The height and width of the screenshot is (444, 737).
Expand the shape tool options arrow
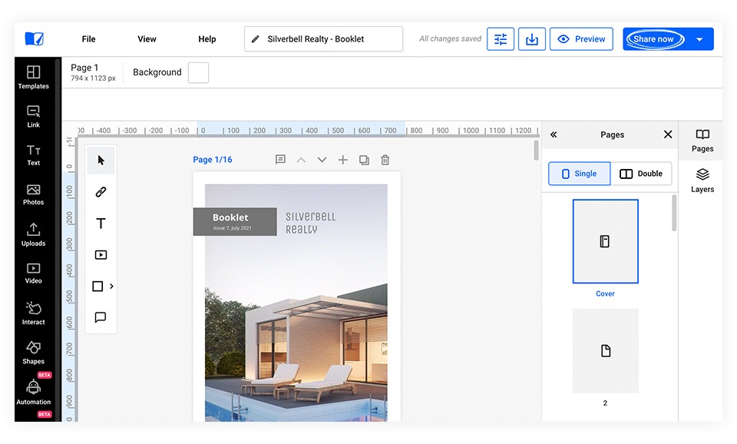point(111,287)
